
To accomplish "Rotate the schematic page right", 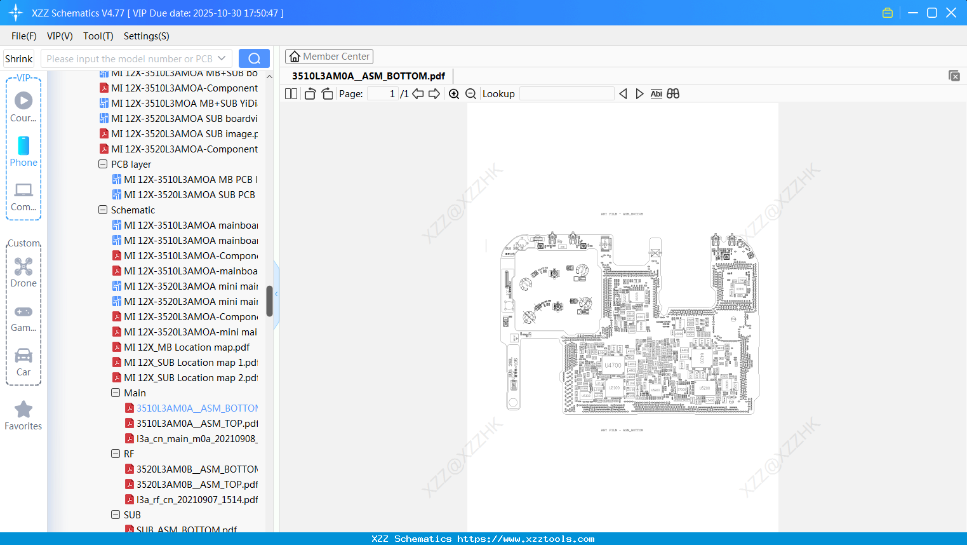I will click(326, 93).
